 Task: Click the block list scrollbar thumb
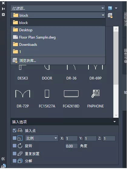116,58
